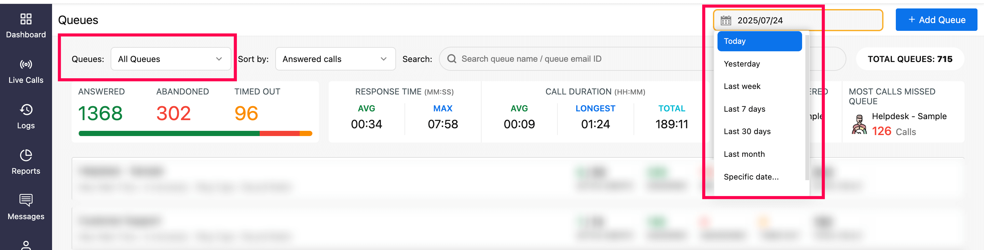Viewport: 984px width, 250px height.
Task: Choose Last 30 days date range
Action: pyautogui.click(x=747, y=131)
